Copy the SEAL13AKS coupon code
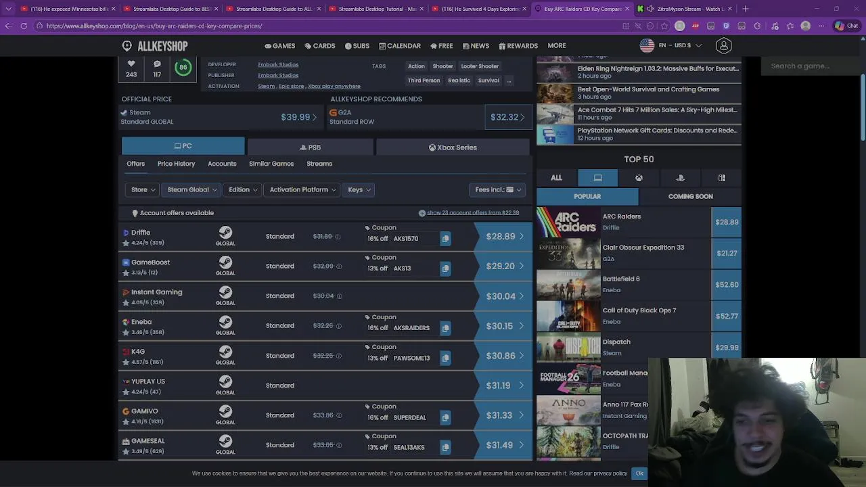 pyautogui.click(x=445, y=447)
